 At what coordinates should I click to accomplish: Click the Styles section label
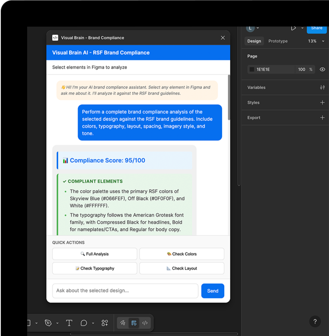coord(253,102)
